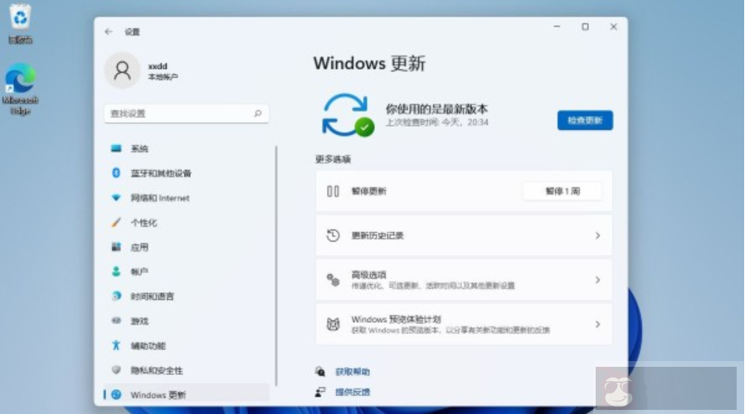Click the 游戏 controller icon
745x414 pixels.
tap(116, 320)
